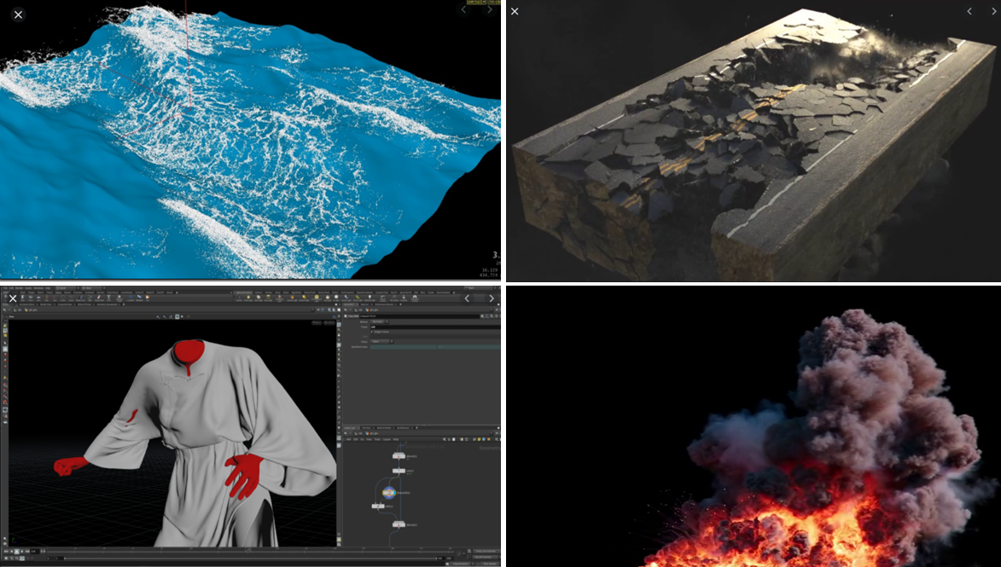Go to previous image on road render
Viewport: 1001px width, 567px height.
tap(969, 11)
